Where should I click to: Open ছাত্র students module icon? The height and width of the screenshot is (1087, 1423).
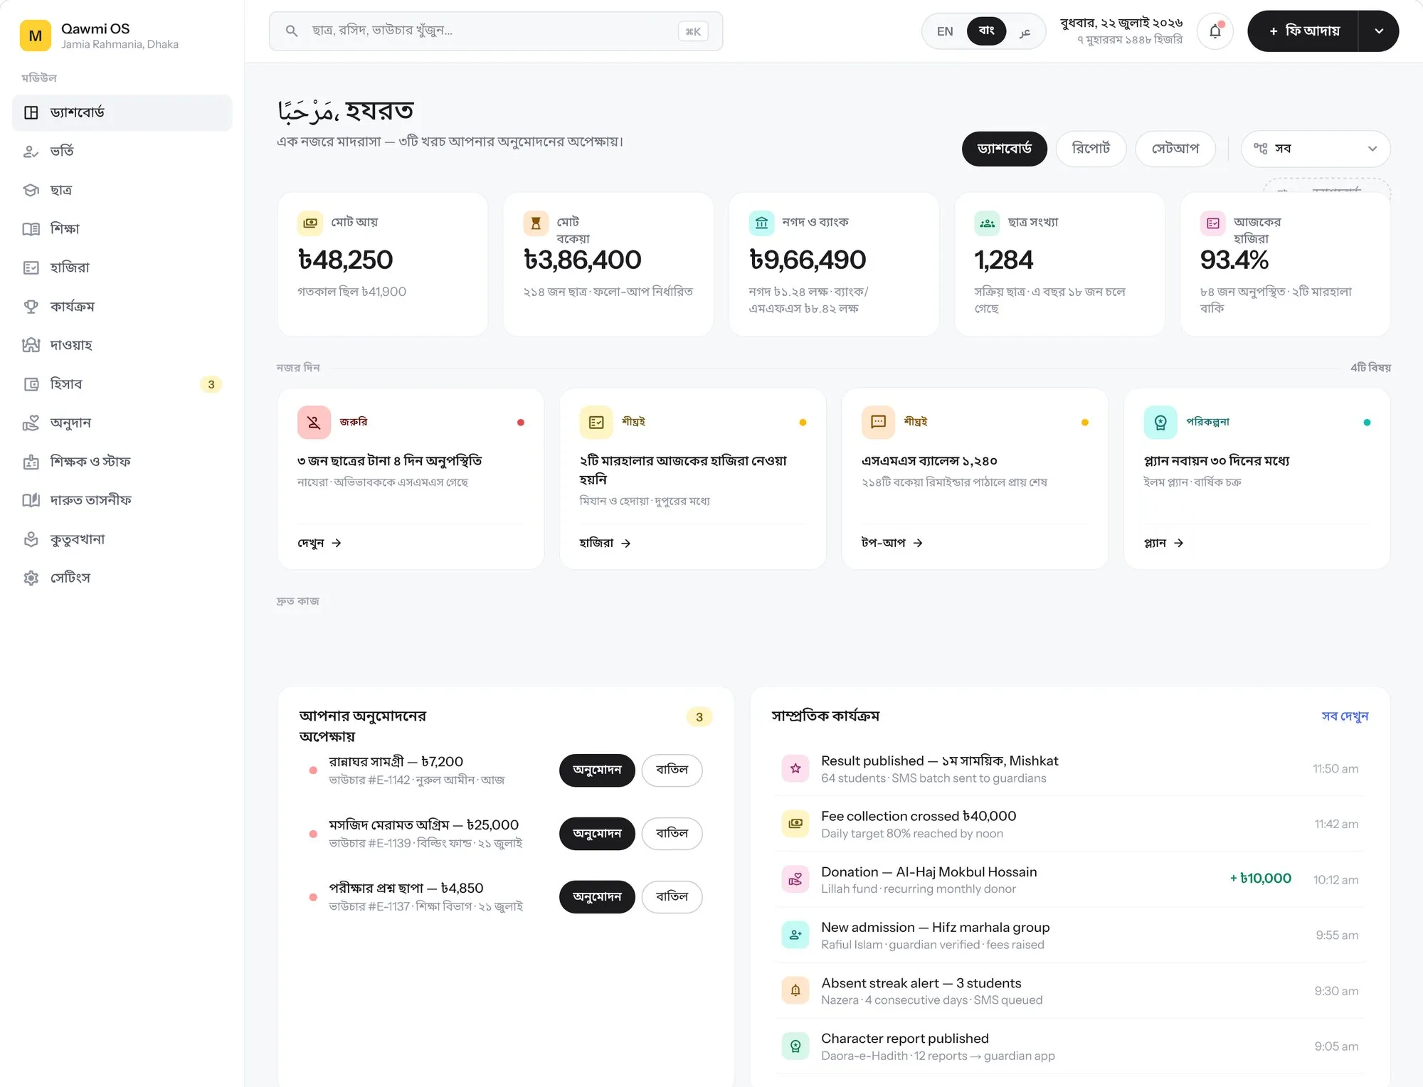(31, 190)
